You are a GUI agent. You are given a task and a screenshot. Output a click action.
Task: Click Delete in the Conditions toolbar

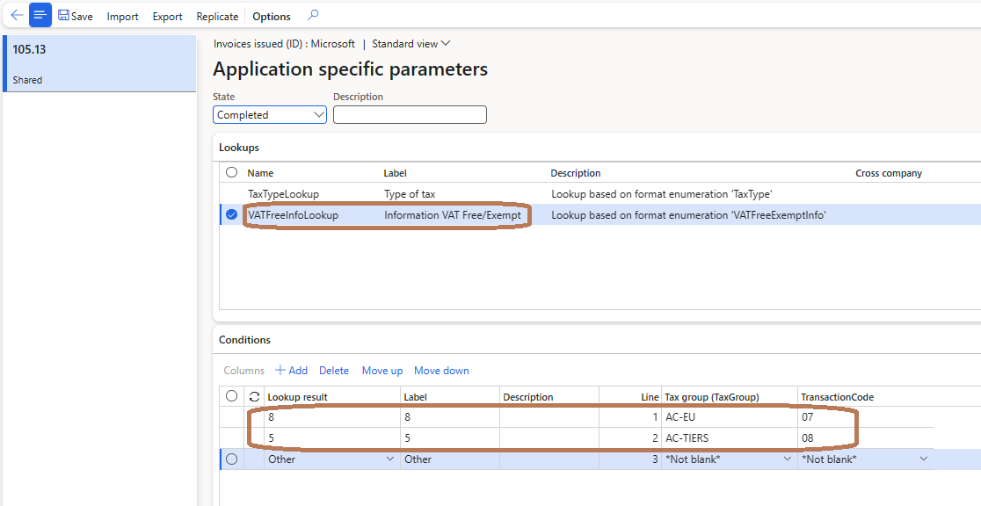pyautogui.click(x=334, y=370)
